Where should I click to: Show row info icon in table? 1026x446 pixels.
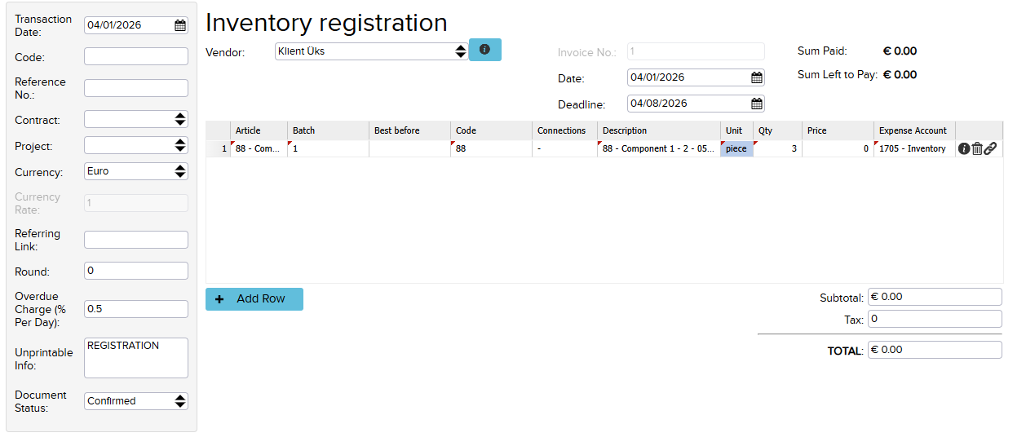[x=963, y=148]
